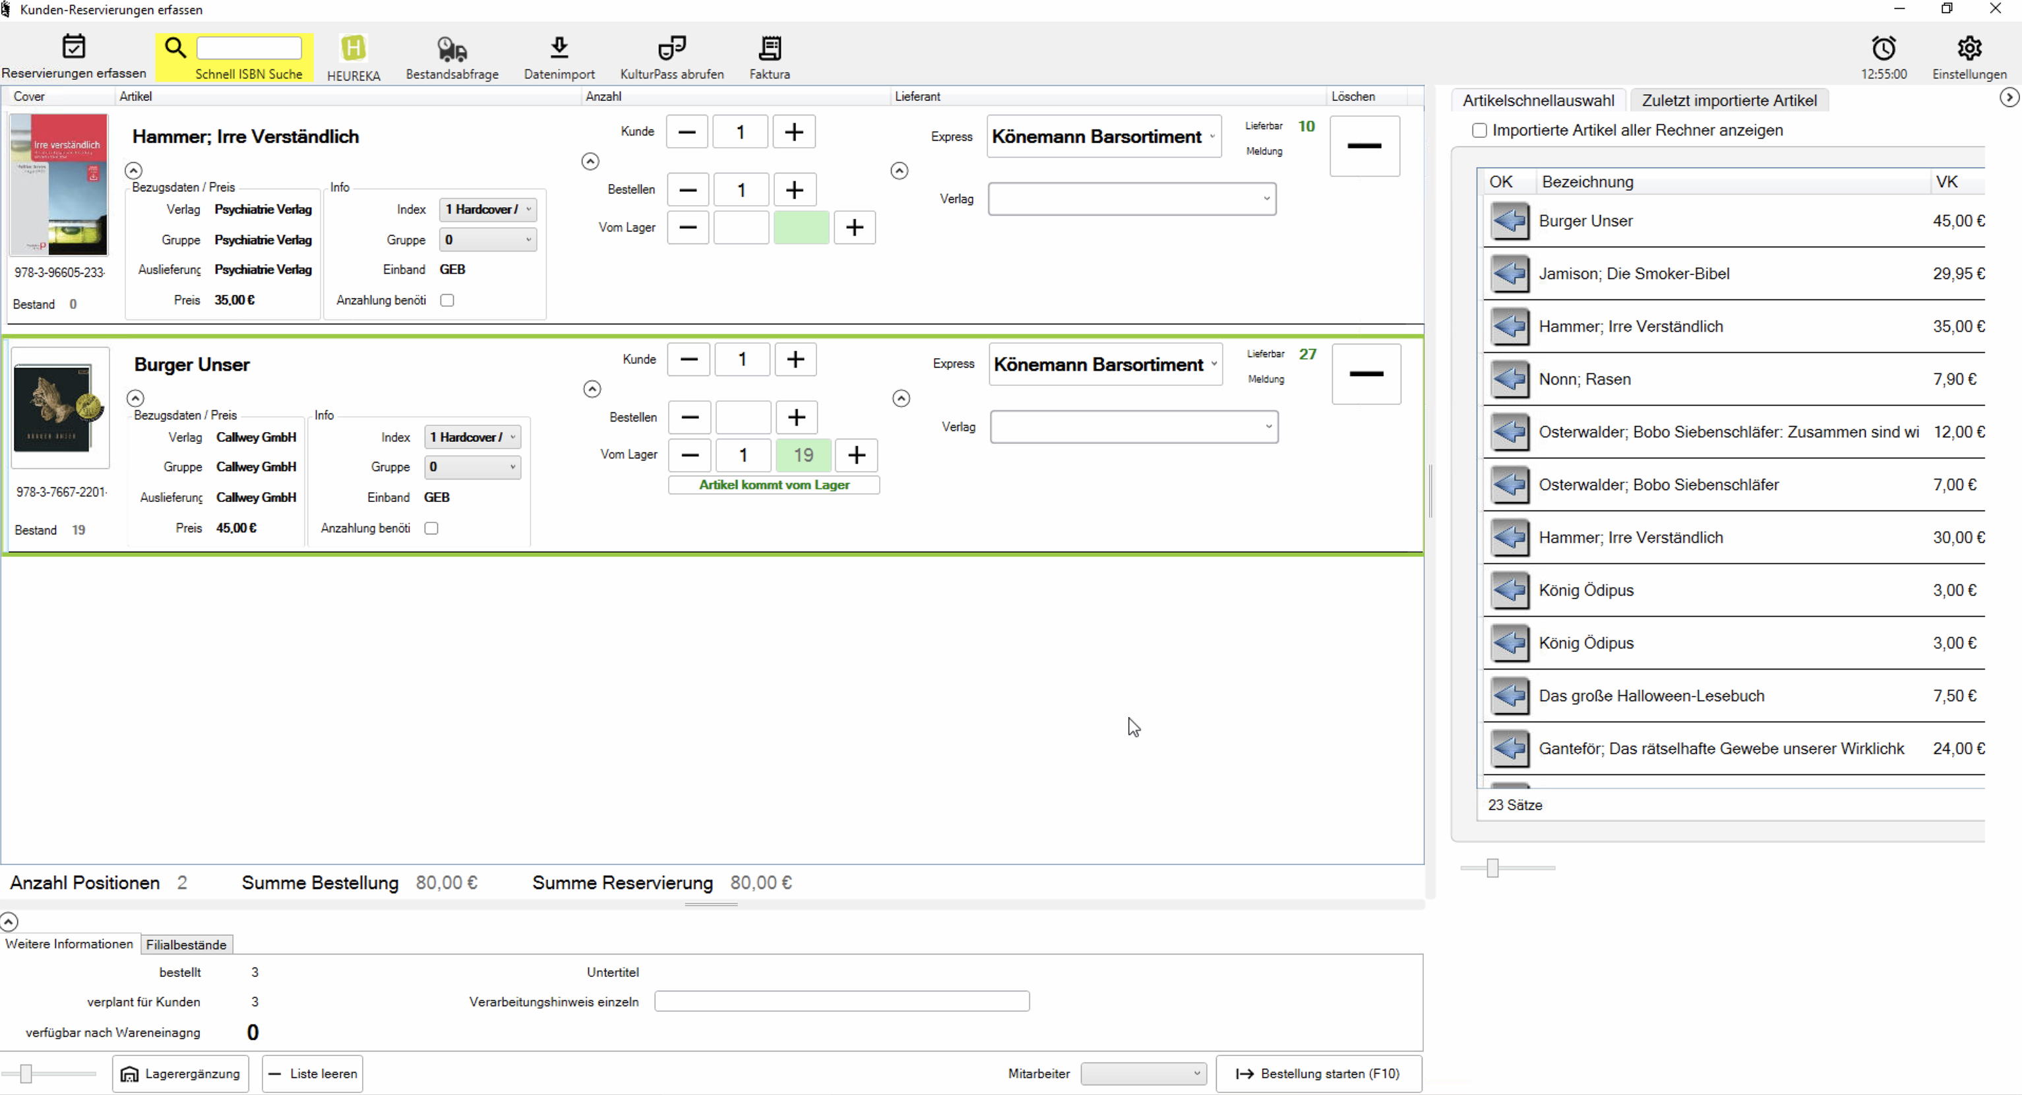Screen dimensions: 2022x1095
Task: Open Index dropdown for Hammer; Irre Verständlich
Action: point(487,210)
